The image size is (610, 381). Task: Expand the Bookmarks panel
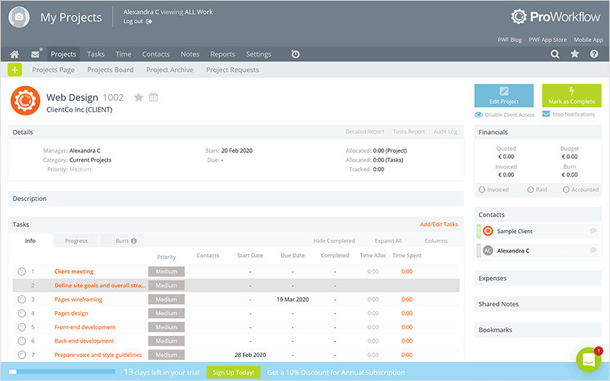point(537,329)
